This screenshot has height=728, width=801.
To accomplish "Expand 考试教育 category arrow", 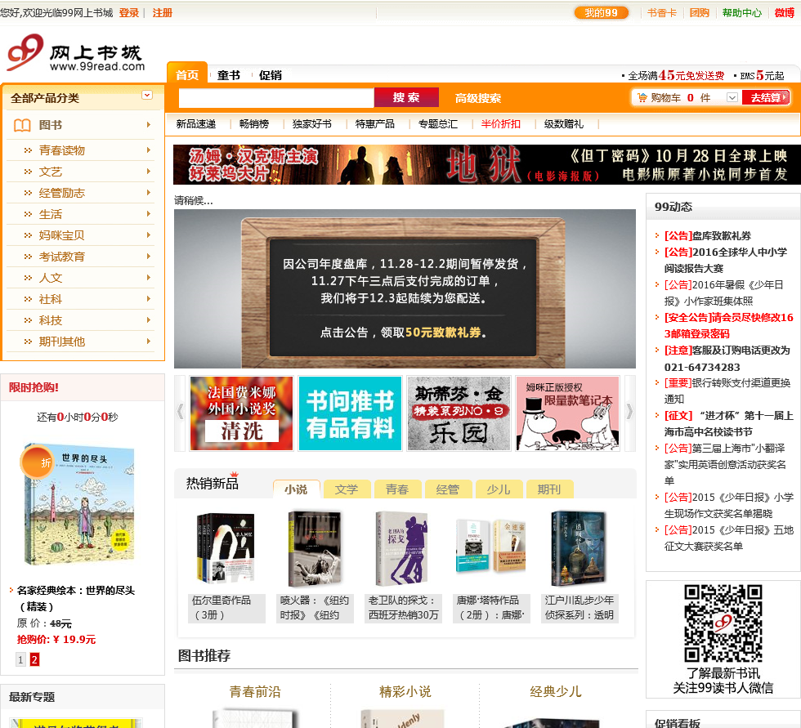I will [149, 257].
